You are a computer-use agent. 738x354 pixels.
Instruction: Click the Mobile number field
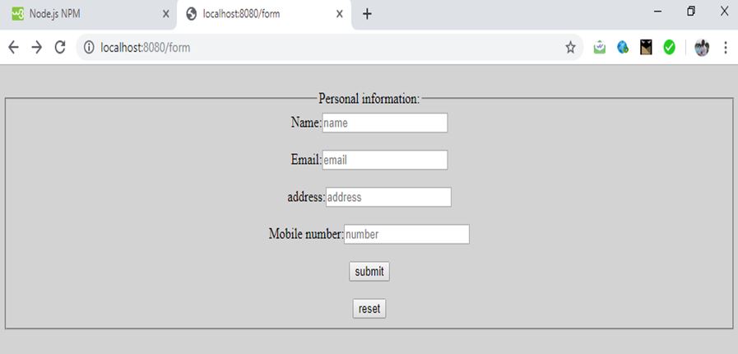tap(406, 235)
